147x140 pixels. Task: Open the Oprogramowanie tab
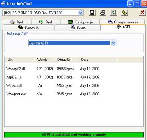click(x=123, y=22)
